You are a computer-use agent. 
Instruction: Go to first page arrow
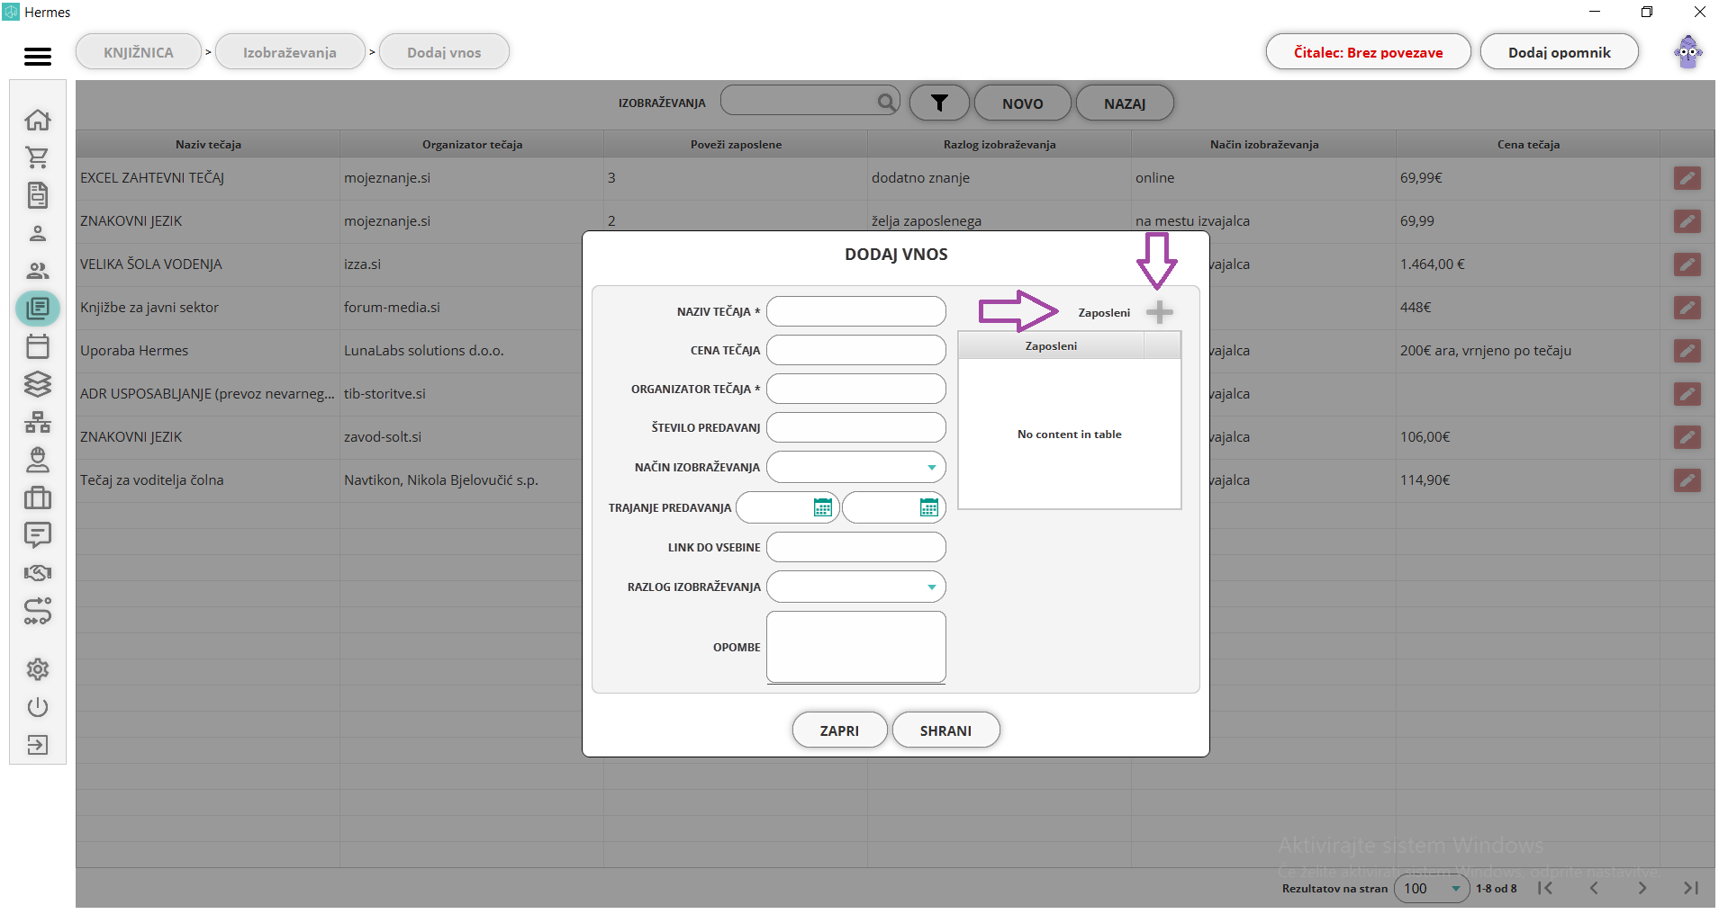pyautogui.click(x=1545, y=889)
